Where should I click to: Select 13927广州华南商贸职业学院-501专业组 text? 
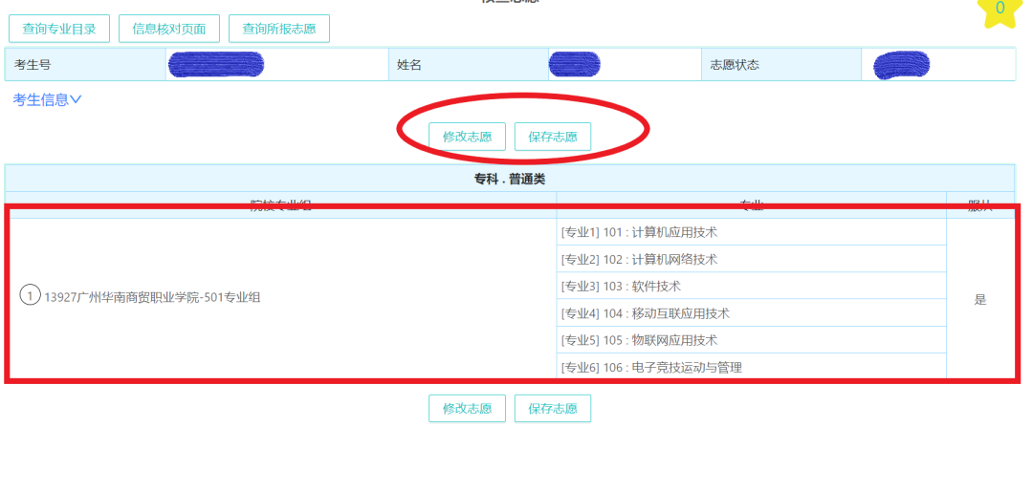(x=152, y=297)
